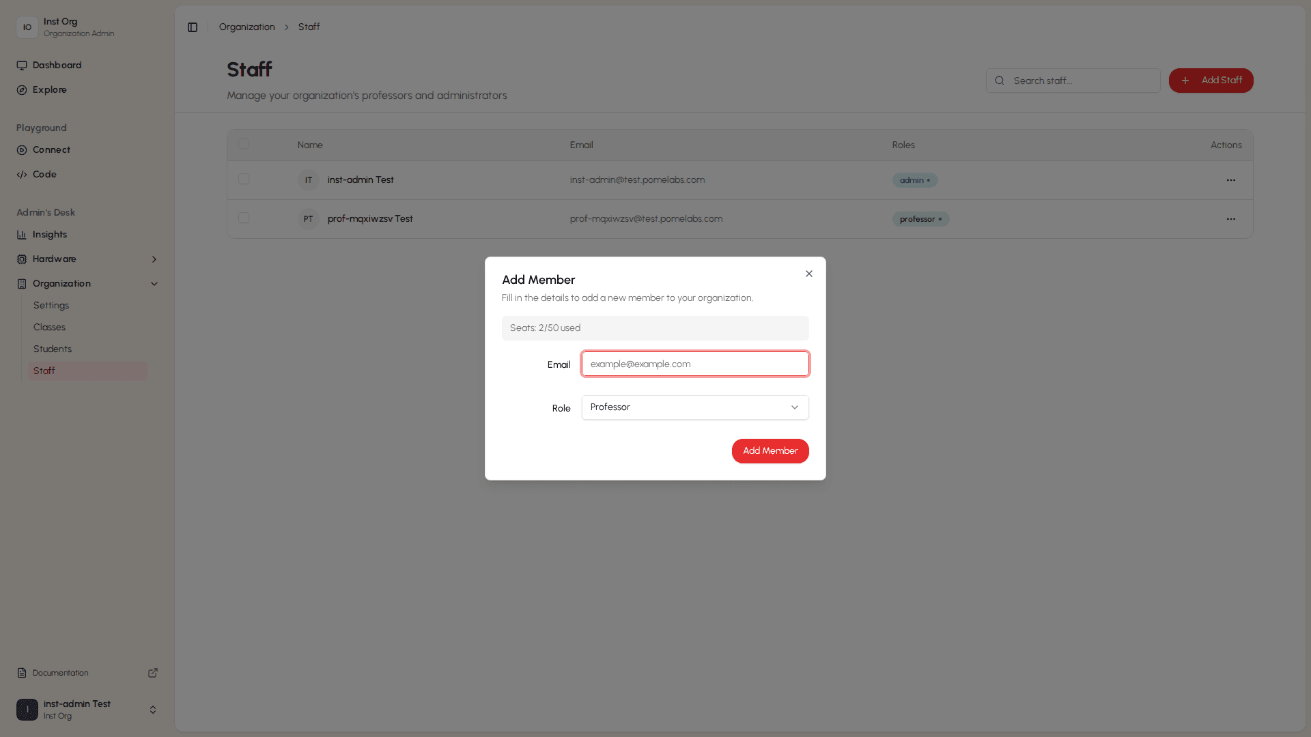Open Documentation external link icon
Image resolution: width=1311 pixels, height=737 pixels.
153,673
